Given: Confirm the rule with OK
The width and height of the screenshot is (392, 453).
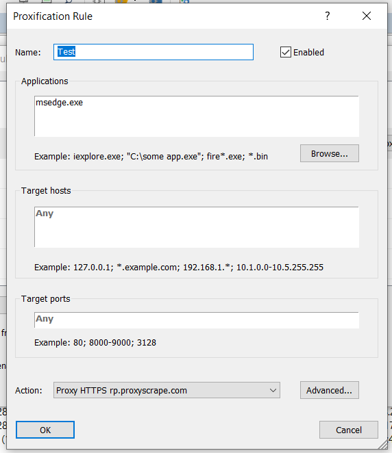Looking at the screenshot, I should click(x=45, y=430).
